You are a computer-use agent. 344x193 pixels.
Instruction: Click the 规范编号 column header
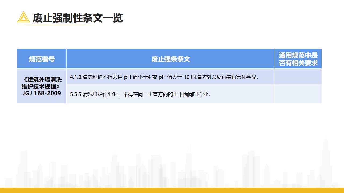coord(42,59)
